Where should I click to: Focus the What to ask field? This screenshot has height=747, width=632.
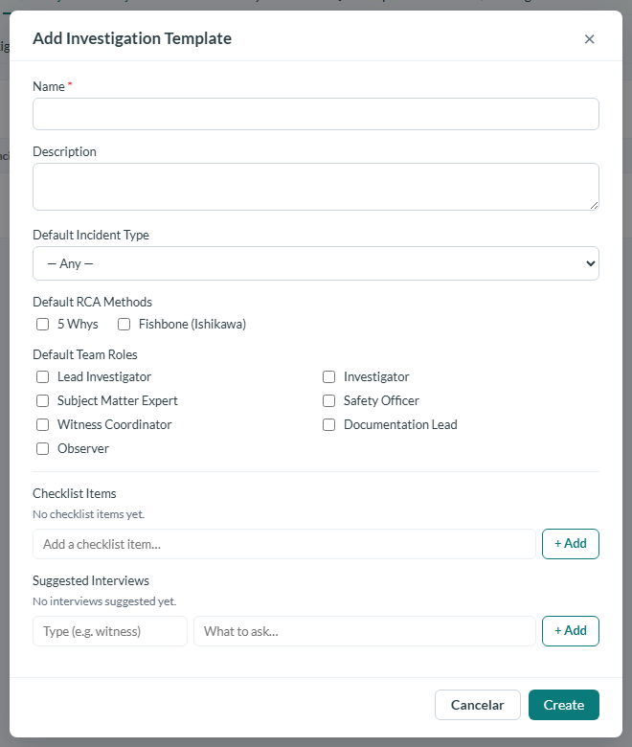click(365, 631)
